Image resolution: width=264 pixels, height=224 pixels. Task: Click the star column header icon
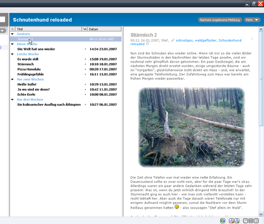[12, 29]
